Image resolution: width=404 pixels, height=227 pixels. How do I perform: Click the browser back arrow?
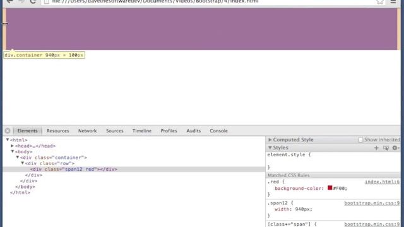tap(9, 2)
